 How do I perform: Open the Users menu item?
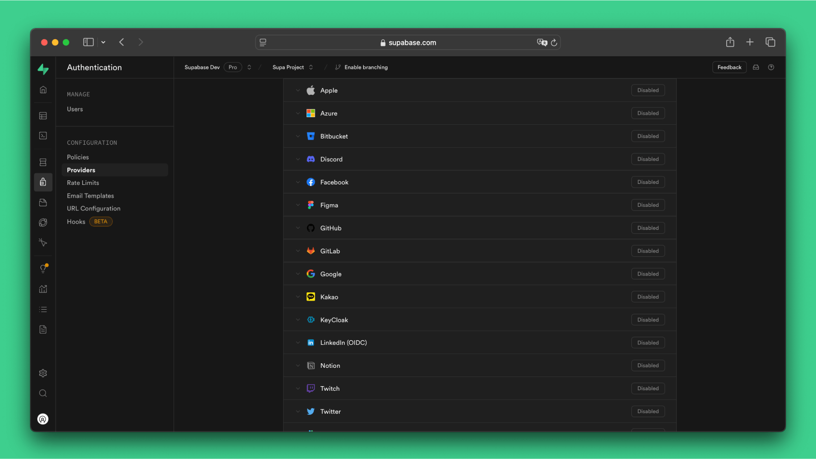(x=75, y=109)
